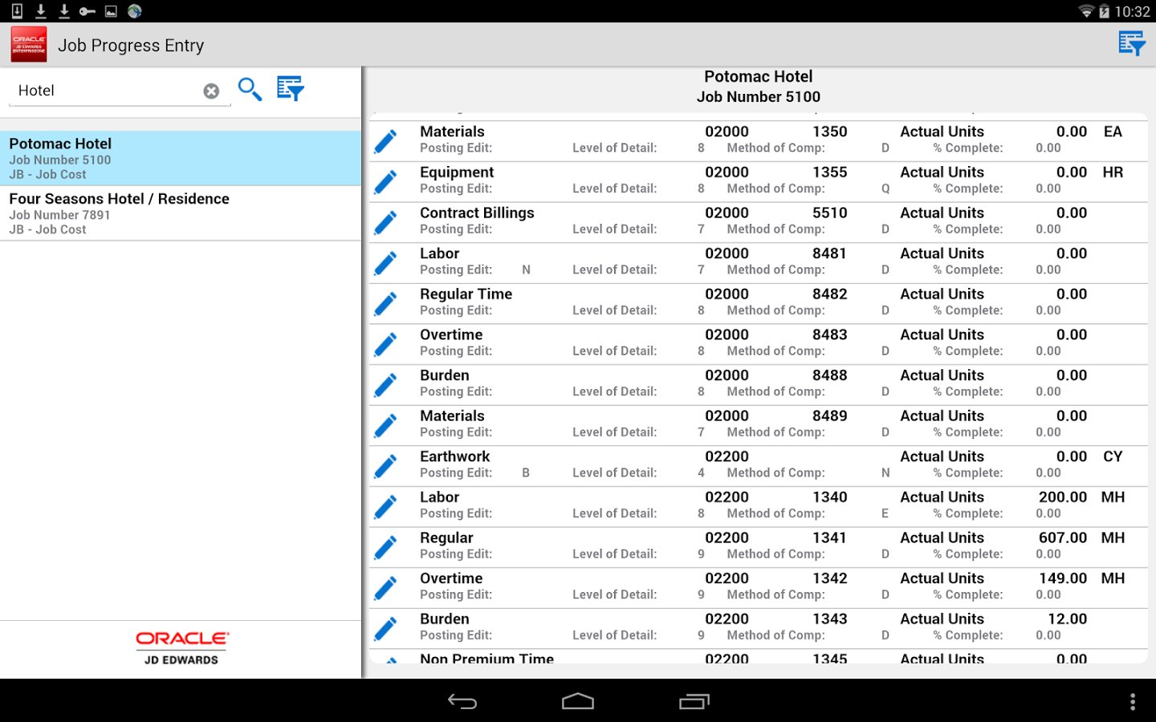Select Four Seasons Hotel / Residence job
Screen dimensions: 1156x722
181,213
